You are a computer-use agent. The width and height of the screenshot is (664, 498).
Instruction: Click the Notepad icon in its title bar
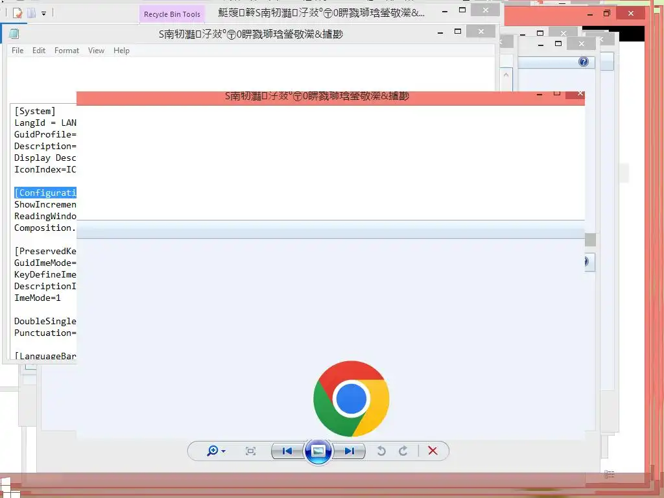(x=14, y=34)
